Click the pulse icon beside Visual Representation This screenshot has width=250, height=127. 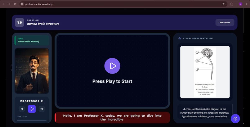tap(180, 39)
